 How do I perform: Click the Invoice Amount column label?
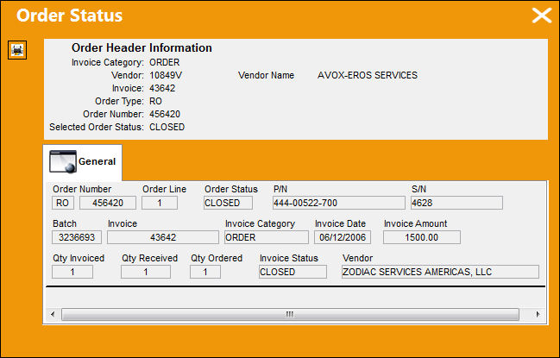point(415,223)
